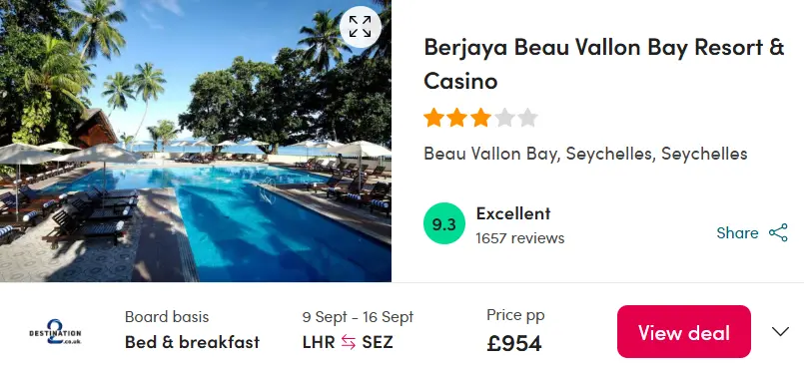Click the Bed & breakfast board basis
Image resolution: width=804 pixels, height=366 pixels.
click(193, 342)
